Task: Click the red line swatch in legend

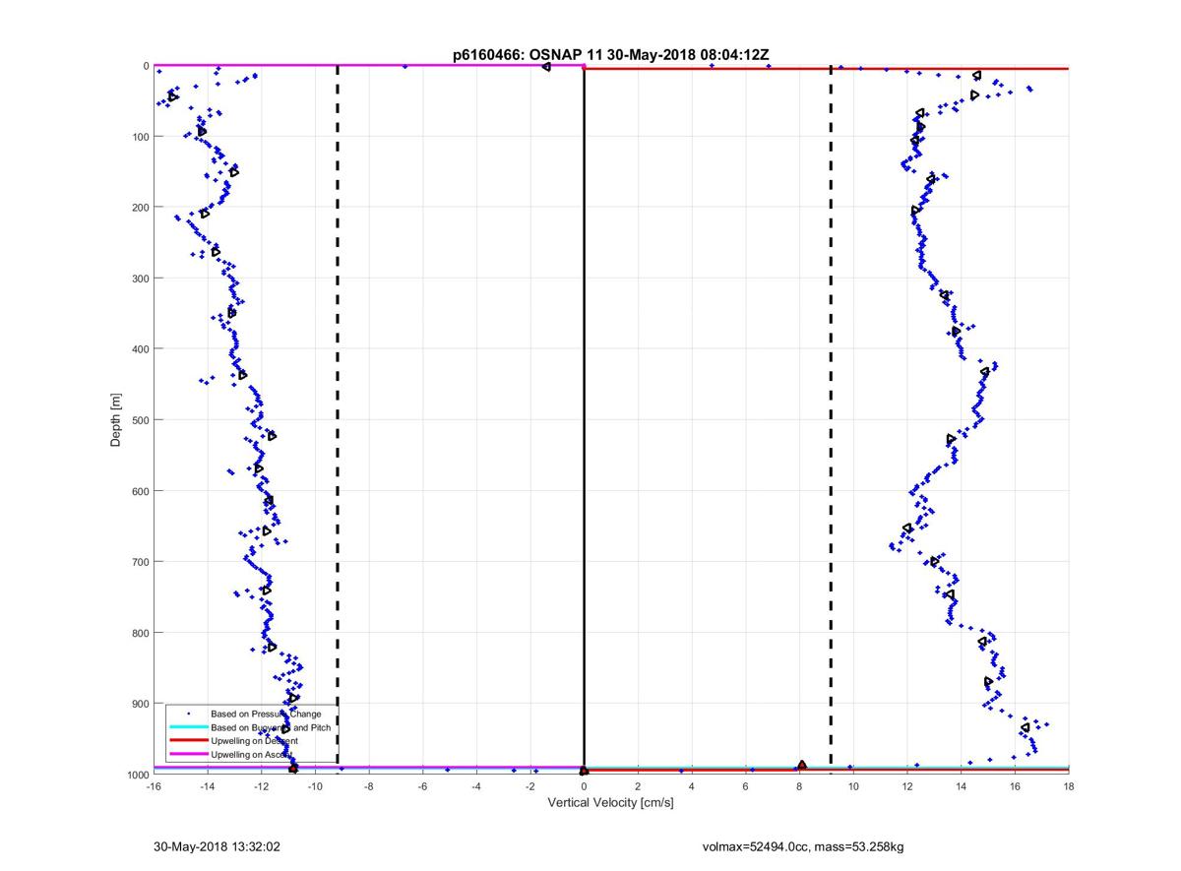Action: coord(188,740)
